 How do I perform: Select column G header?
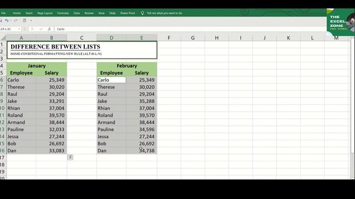tap(193, 38)
